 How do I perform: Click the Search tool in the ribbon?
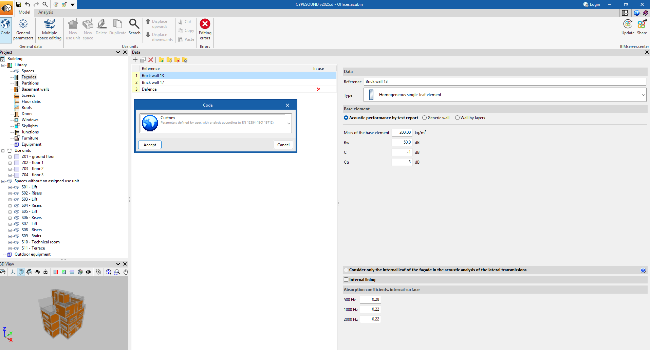[134, 27]
